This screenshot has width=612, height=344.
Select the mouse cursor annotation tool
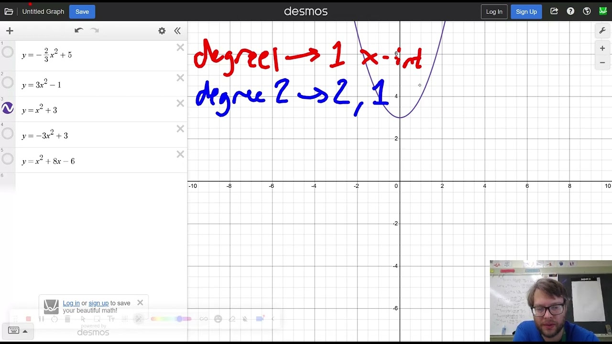tap(83, 319)
